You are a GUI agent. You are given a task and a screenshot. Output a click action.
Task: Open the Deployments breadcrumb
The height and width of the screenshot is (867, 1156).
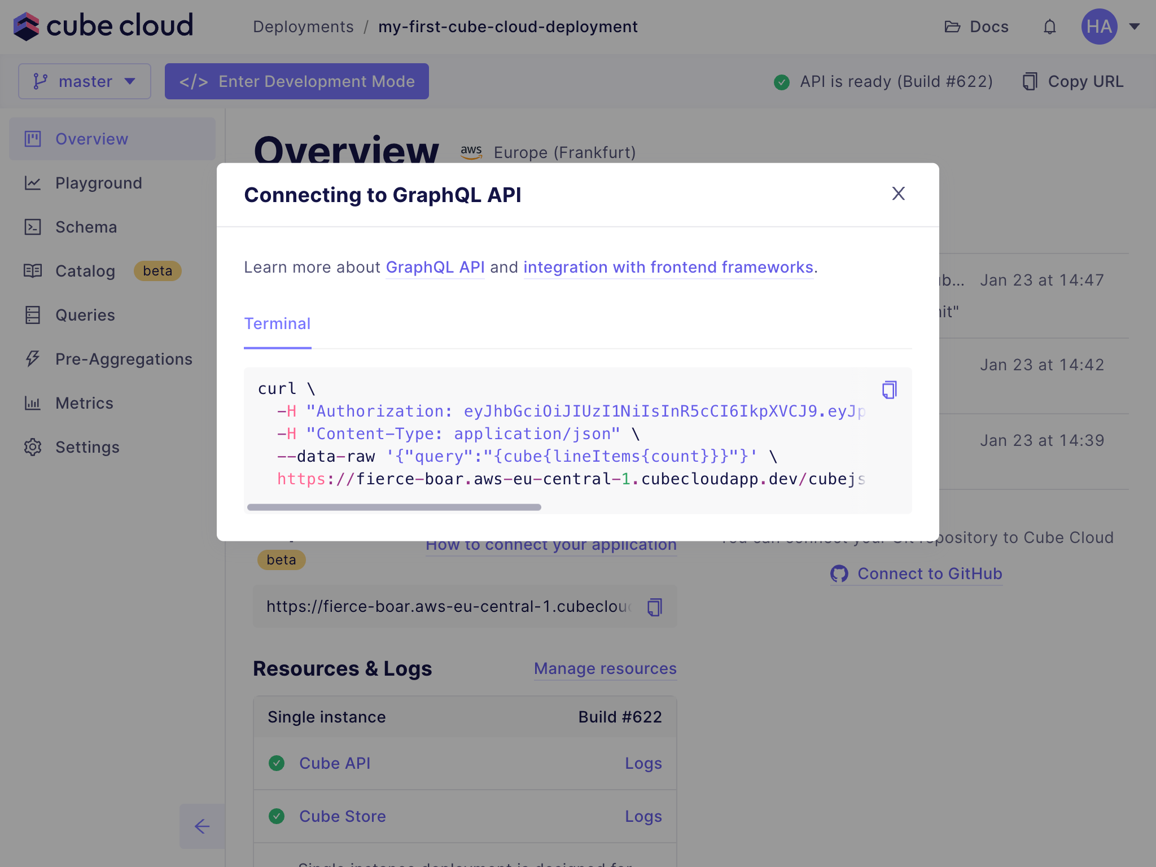pos(303,27)
